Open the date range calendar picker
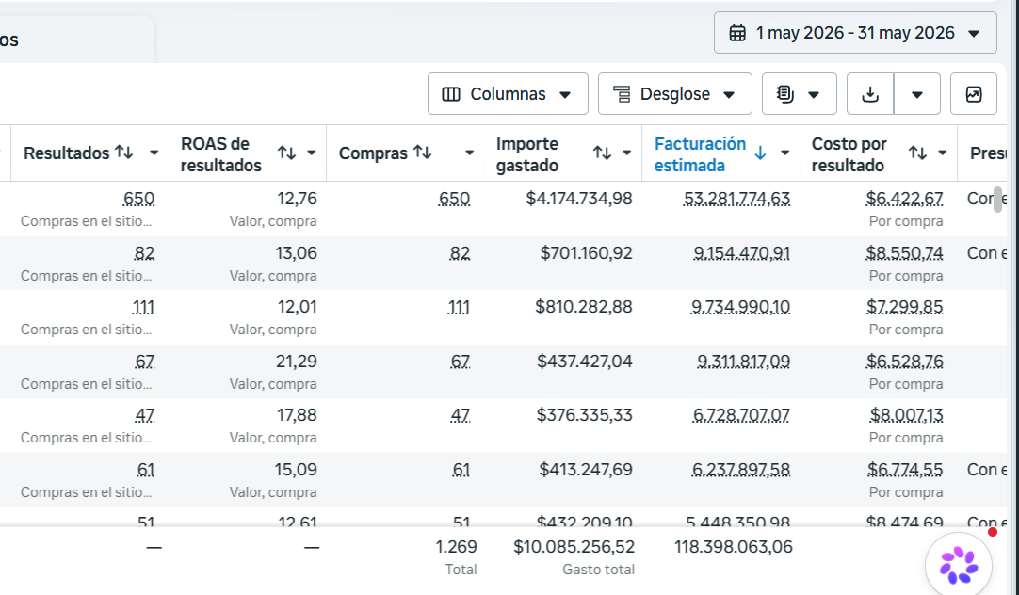This screenshot has height=595, width=1019. [x=855, y=32]
